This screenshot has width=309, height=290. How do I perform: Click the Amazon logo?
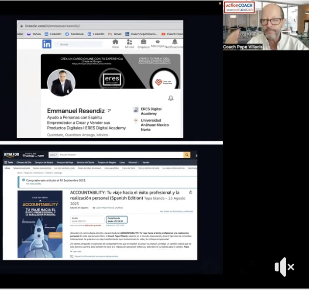[11, 155]
